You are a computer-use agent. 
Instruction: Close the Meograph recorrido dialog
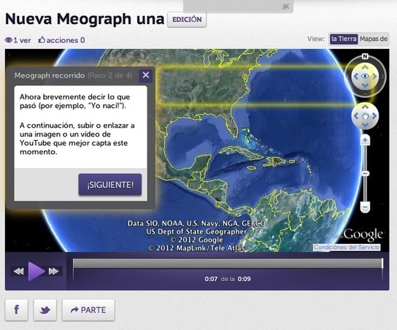point(146,75)
